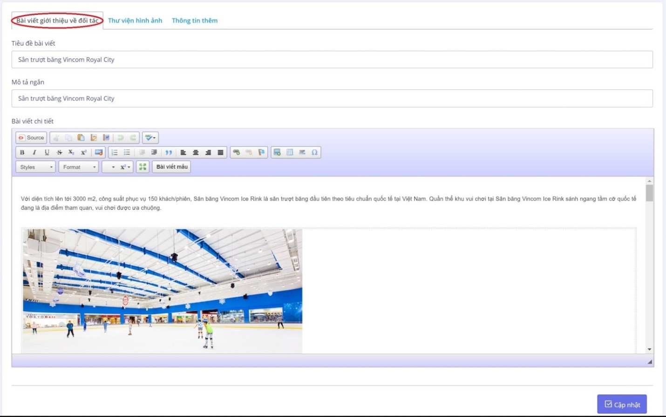
Task: Click the editor vertical scrollbar thumb
Action: 649,193
